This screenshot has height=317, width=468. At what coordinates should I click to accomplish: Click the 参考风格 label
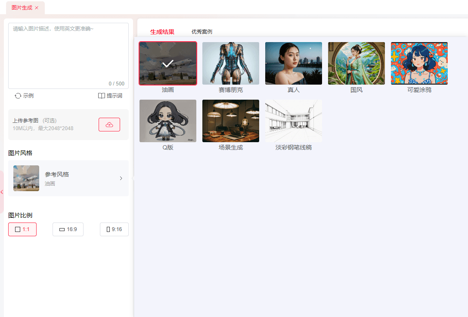(x=57, y=174)
